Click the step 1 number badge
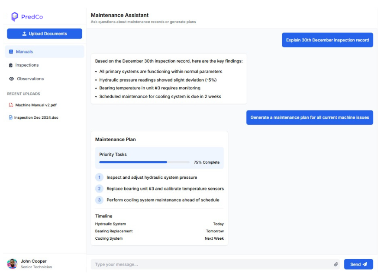 pos(99,178)
